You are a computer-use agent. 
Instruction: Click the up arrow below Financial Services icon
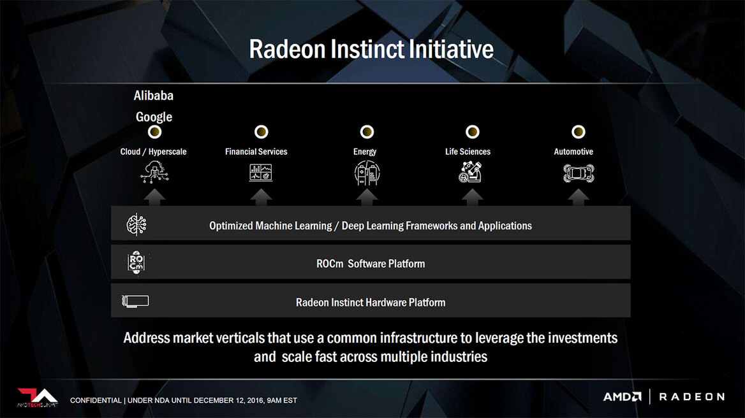(x=262, y=198)
